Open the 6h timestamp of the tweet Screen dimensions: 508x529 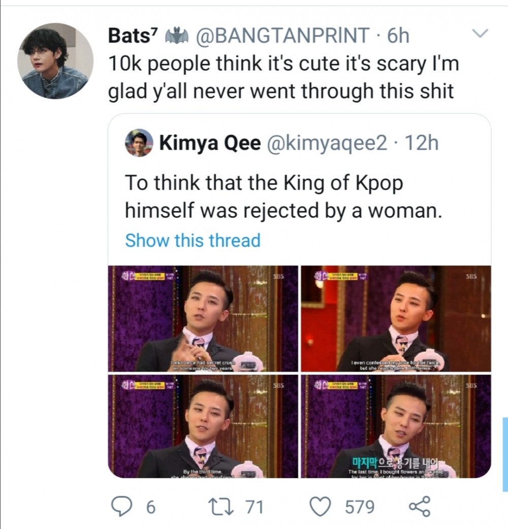coord(398,36)
